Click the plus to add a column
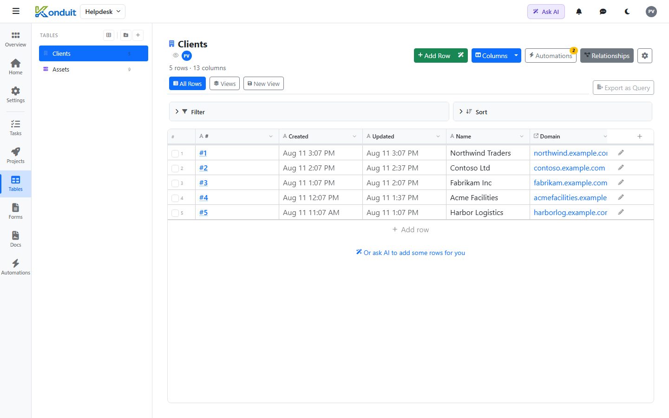The image size is (669, 418). tap(640, 136)
